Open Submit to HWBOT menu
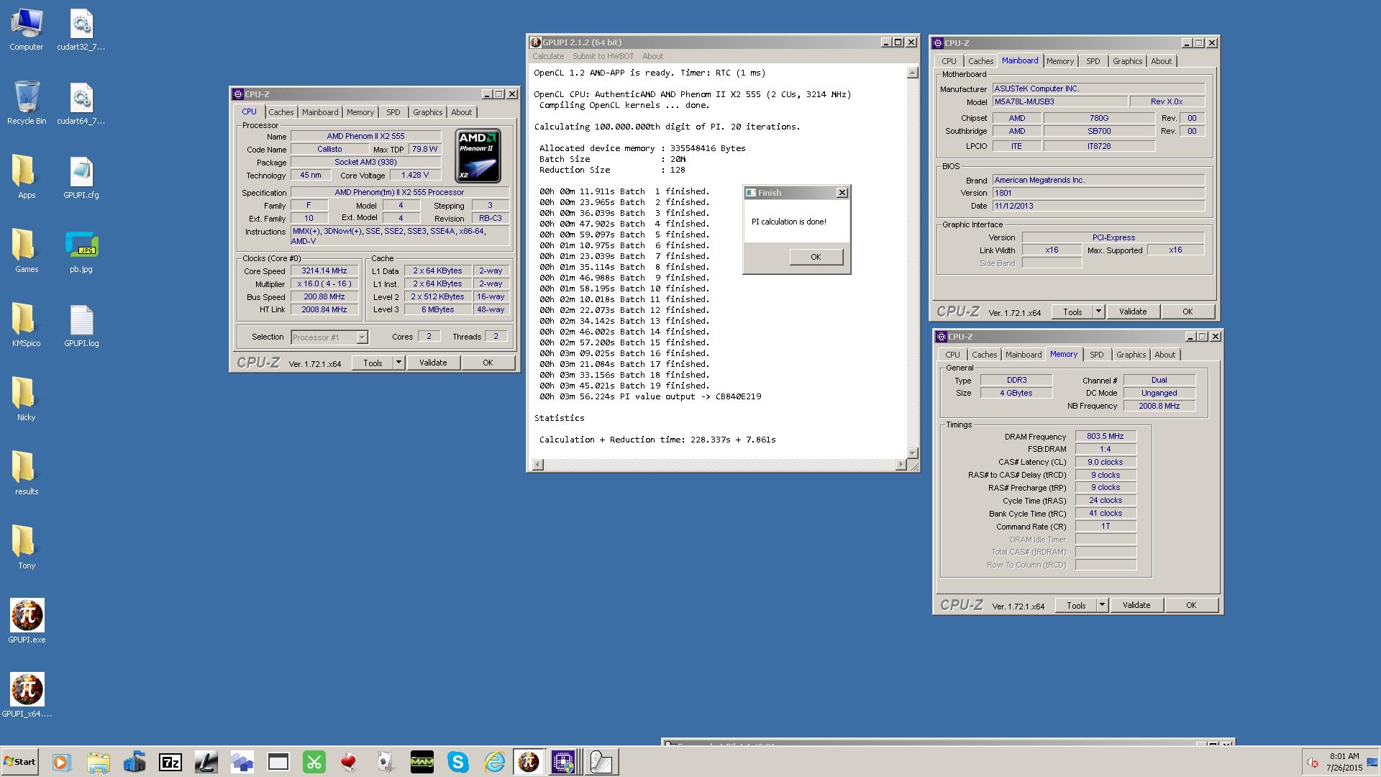The height and width of the screenshot is (777, 1381). click(603, 56)
